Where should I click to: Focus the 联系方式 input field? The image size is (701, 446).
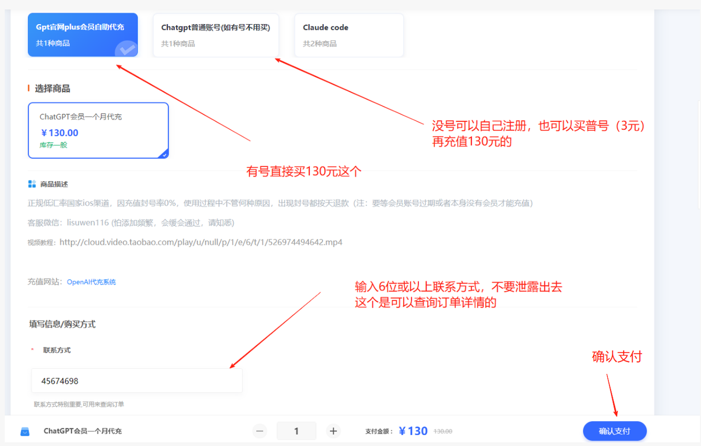pyautogui.click(x=137, y=380)
